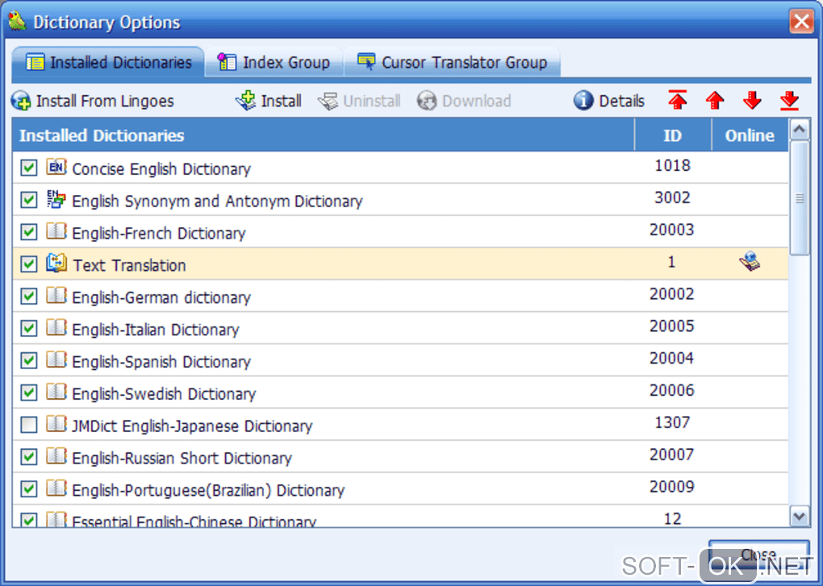
Task: Disable the English-Spanish Dictionary checkbox
Action: 29,360
